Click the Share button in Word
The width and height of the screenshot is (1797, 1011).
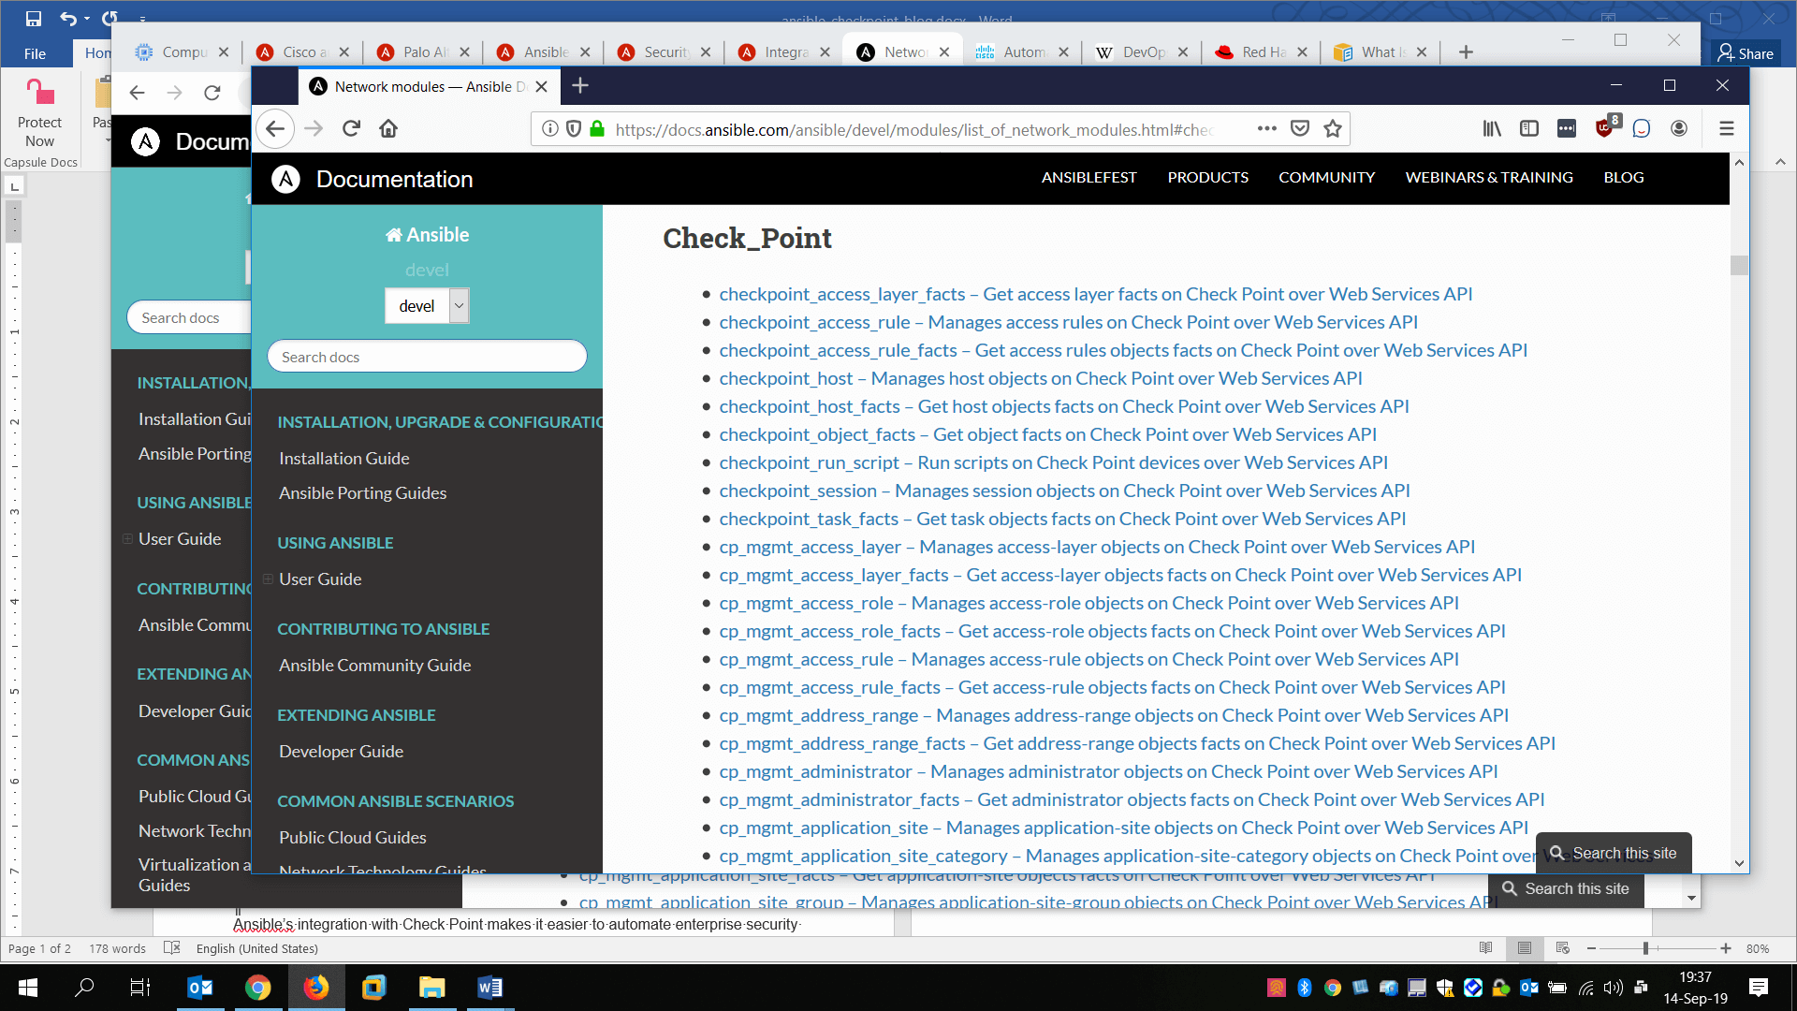coord(1746,53)
